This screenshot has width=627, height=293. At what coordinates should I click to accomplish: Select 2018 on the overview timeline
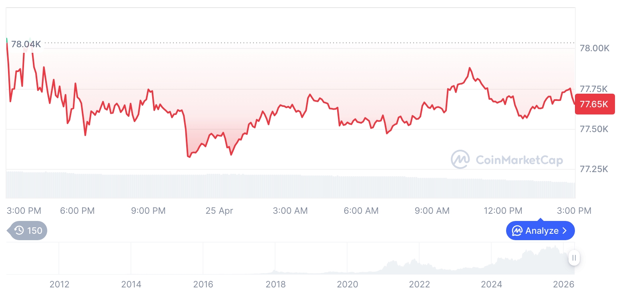tap(275, 285)
